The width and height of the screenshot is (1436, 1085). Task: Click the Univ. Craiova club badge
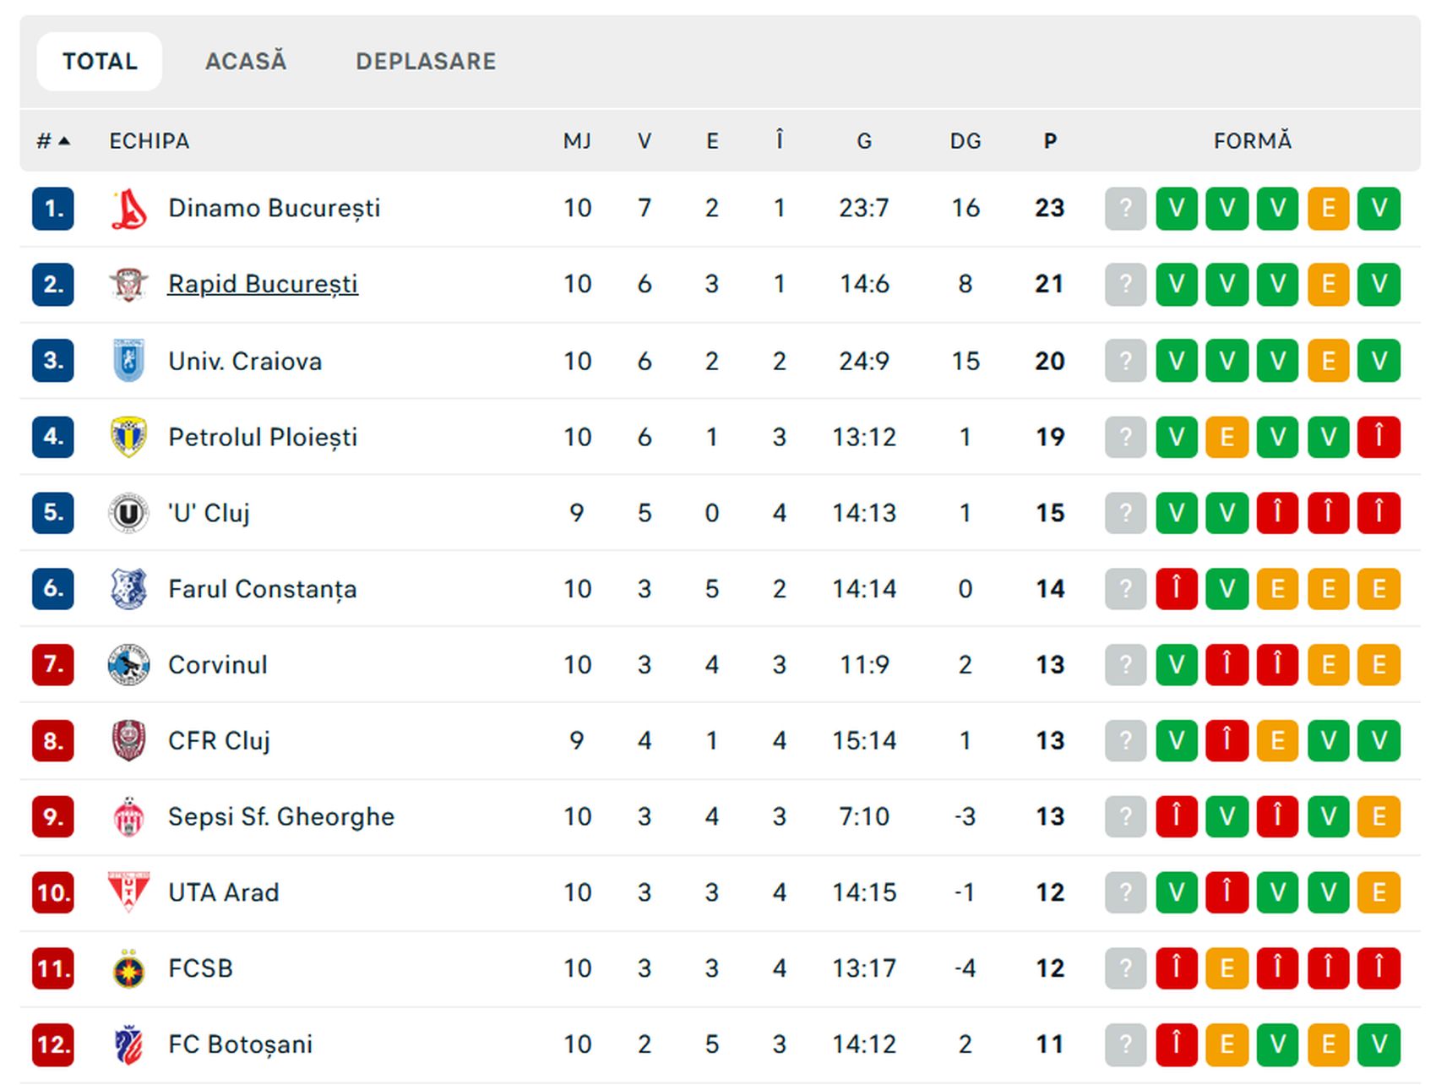click(129, 361)
